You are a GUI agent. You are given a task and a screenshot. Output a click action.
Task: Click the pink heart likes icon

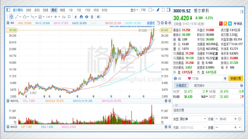pyautogui.click(x=189, y=79)
